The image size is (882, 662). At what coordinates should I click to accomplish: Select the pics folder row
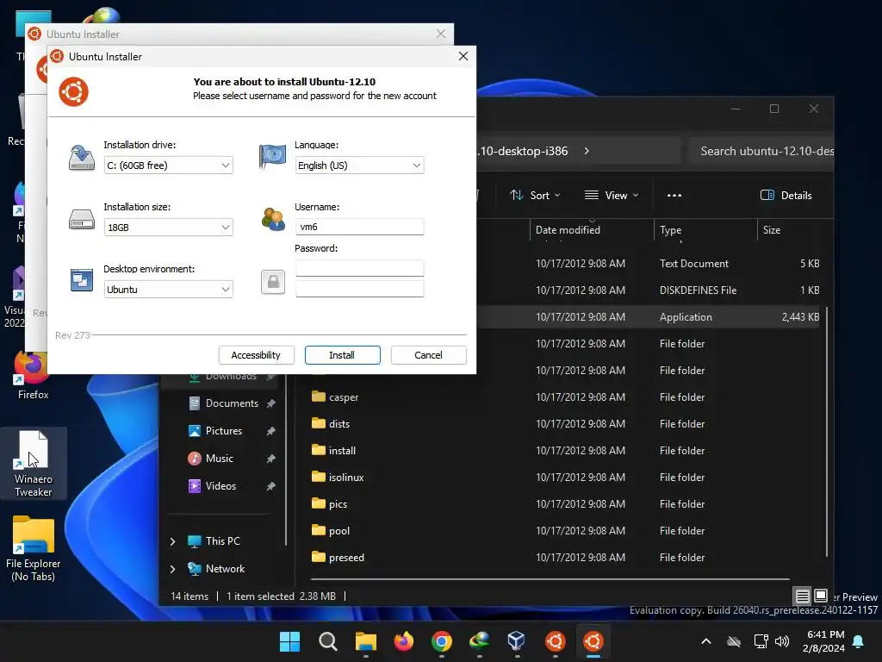click(565, 503)
